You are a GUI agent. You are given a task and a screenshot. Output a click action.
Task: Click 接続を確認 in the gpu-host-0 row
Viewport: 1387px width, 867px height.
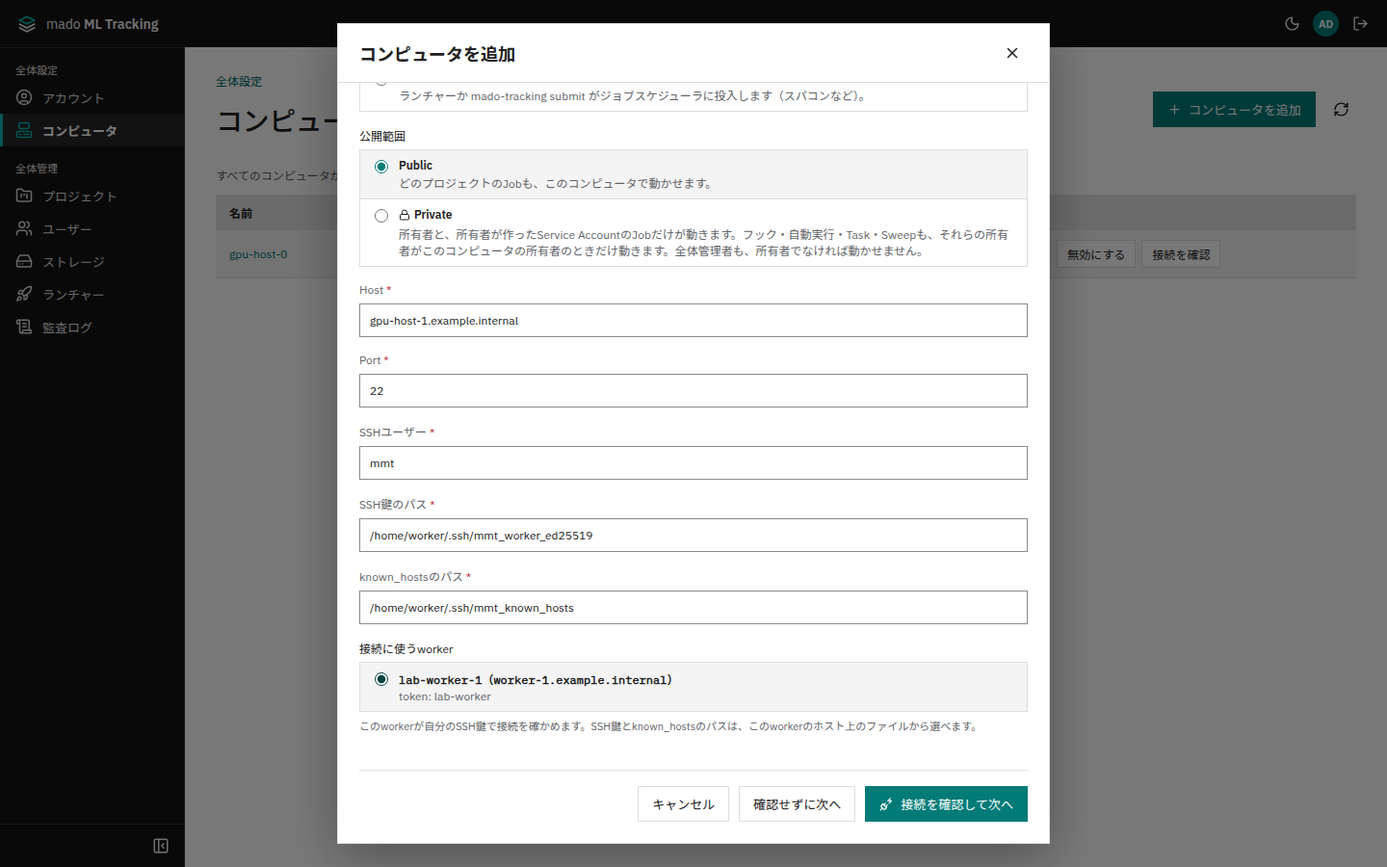1181,254
